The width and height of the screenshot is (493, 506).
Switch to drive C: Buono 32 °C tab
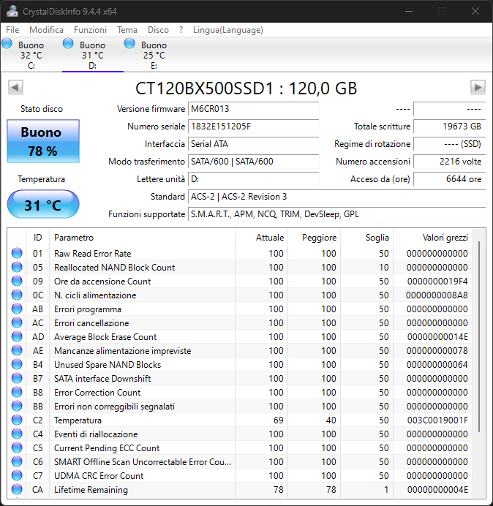[x=31, y=55]
